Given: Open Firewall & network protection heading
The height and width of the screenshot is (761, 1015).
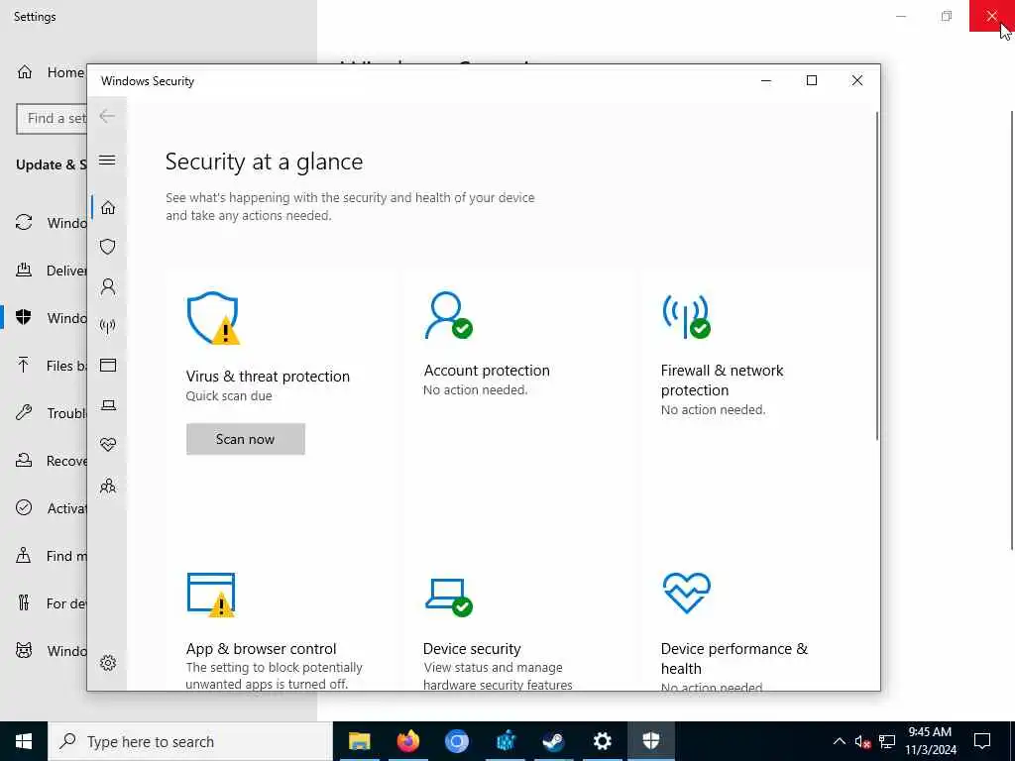Looking at the screenshot, I should coord(722,380).
